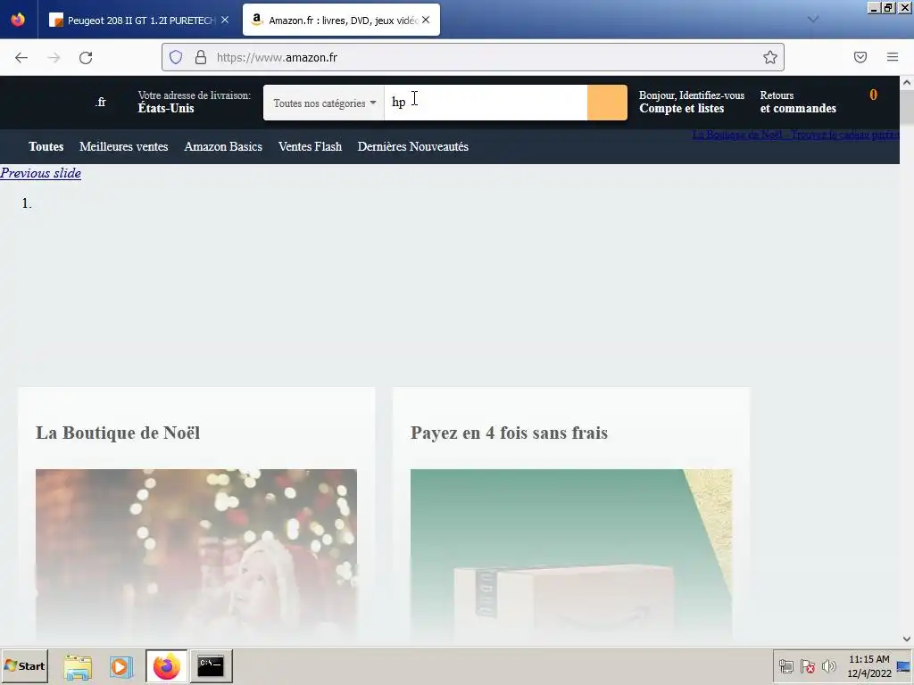Open La Boutique de Noël banner link

[x=795, y=135]
